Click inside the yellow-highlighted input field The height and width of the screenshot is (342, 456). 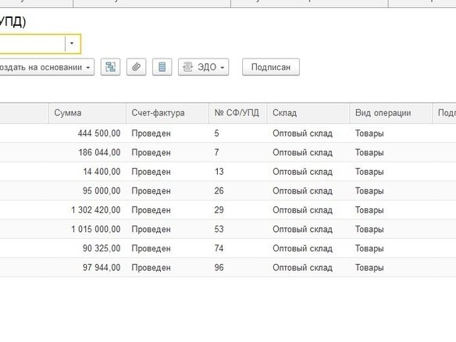coord(32,44)
